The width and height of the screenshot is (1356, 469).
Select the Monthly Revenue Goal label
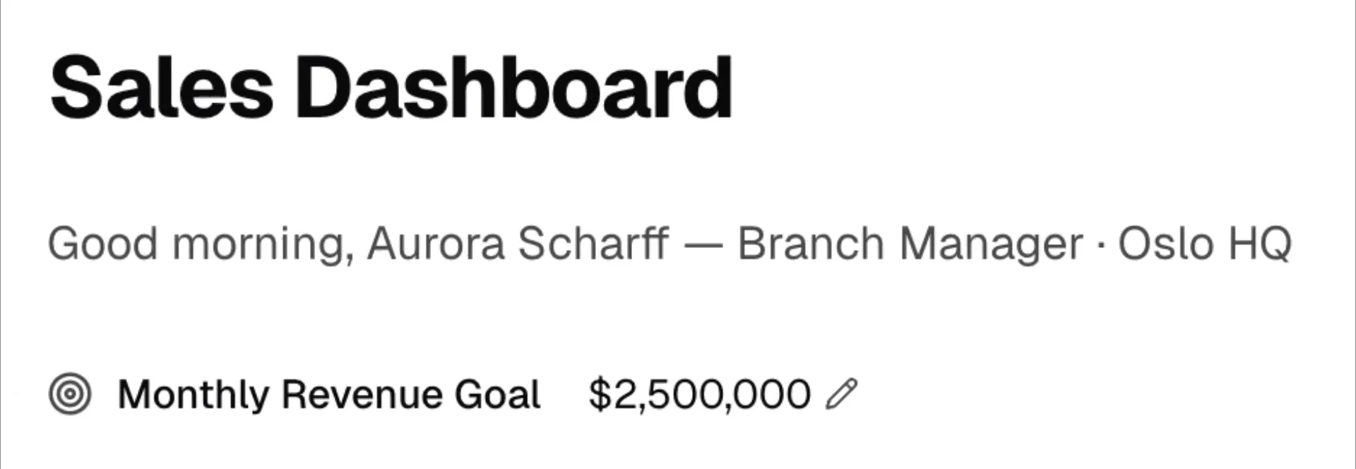pyautogui.click(x=328, y=394)
